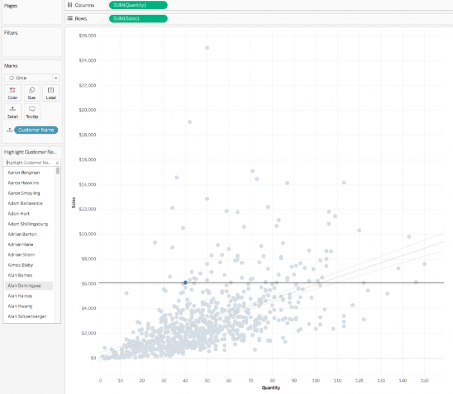Viewport: 453px width, 394px height.
Task: Highlight Alan Hwang in the list
Action: pyautogui.click(x=20, y=306)
